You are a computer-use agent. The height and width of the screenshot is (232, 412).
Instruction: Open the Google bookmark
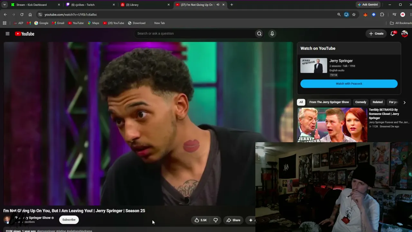[x=41, y=23]
